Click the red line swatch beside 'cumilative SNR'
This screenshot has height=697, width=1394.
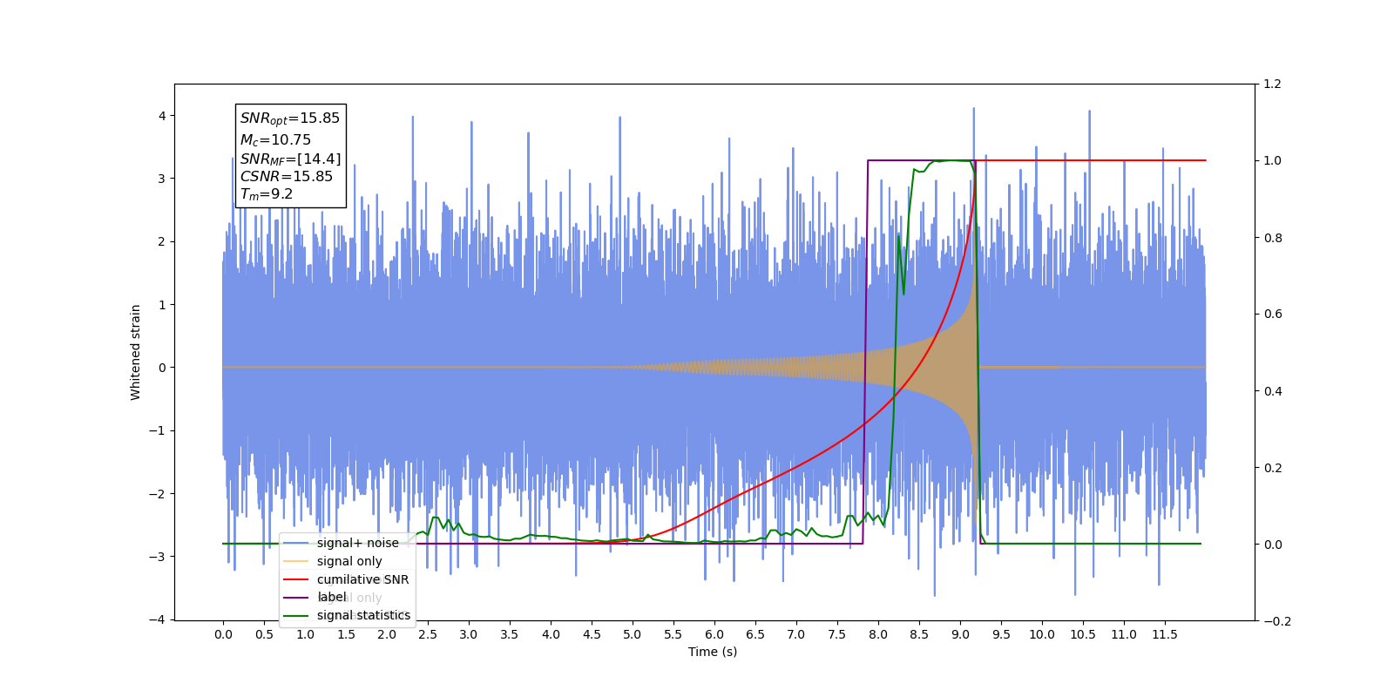[296, 579]
